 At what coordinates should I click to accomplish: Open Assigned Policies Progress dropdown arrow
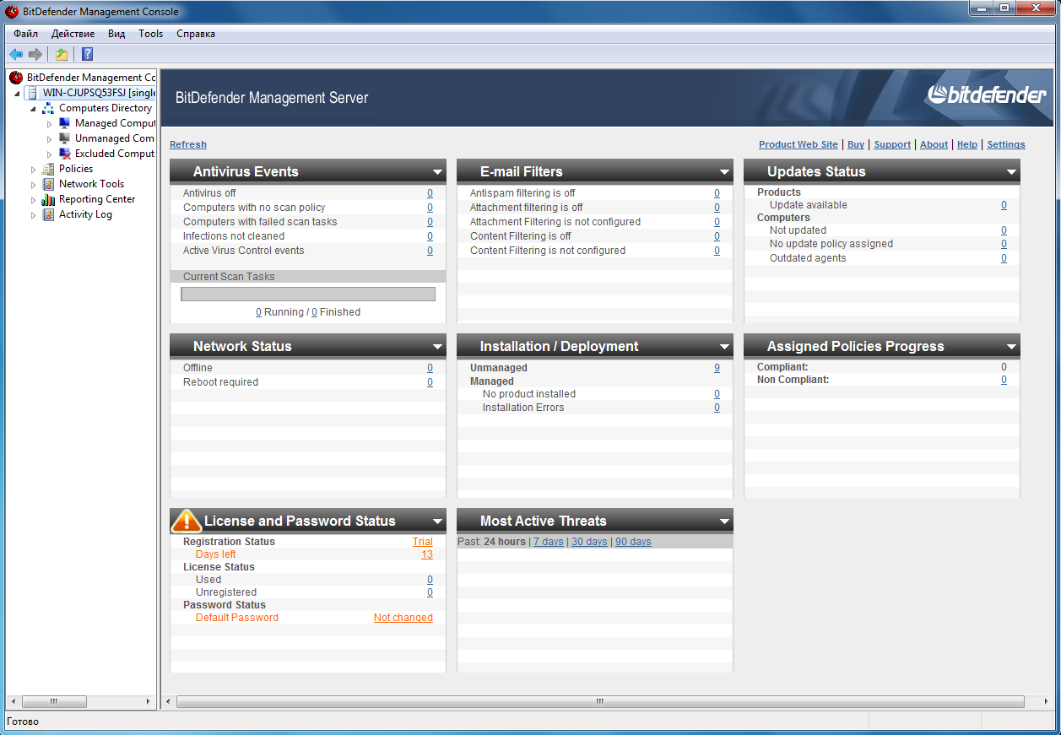pyautogui.click(x=1011, y=347)
